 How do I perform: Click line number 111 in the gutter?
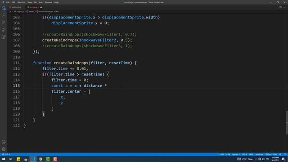point(16,63)
